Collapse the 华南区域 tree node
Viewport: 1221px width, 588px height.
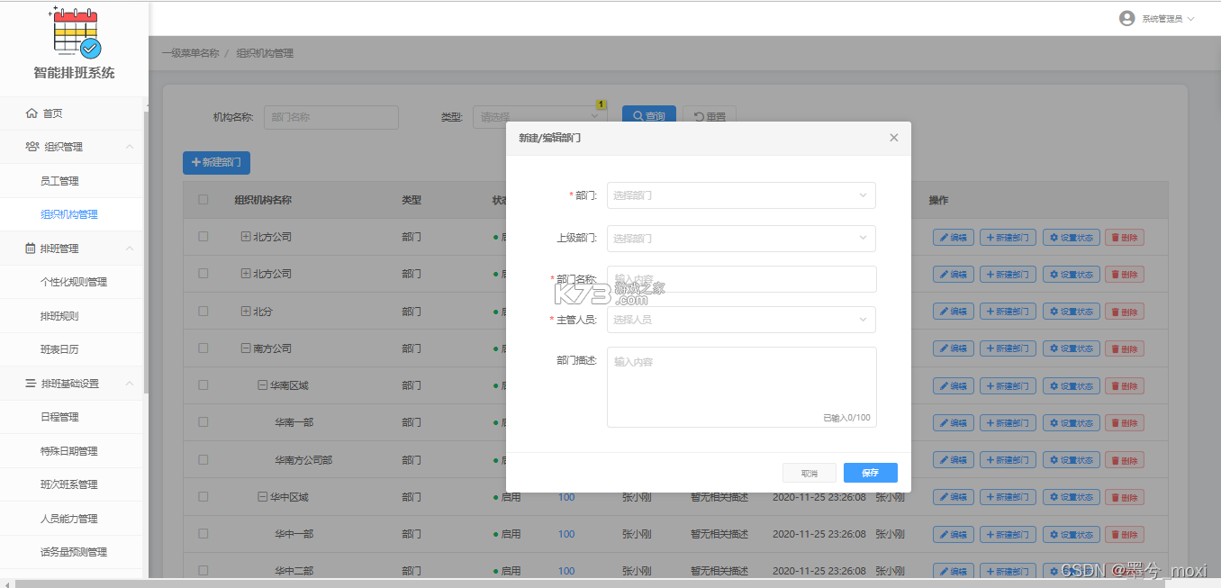pos(263,385)
